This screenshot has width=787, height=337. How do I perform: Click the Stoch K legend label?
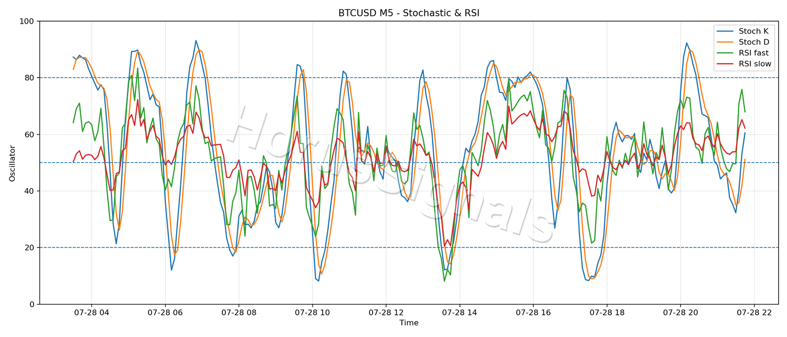pos(754,31)
